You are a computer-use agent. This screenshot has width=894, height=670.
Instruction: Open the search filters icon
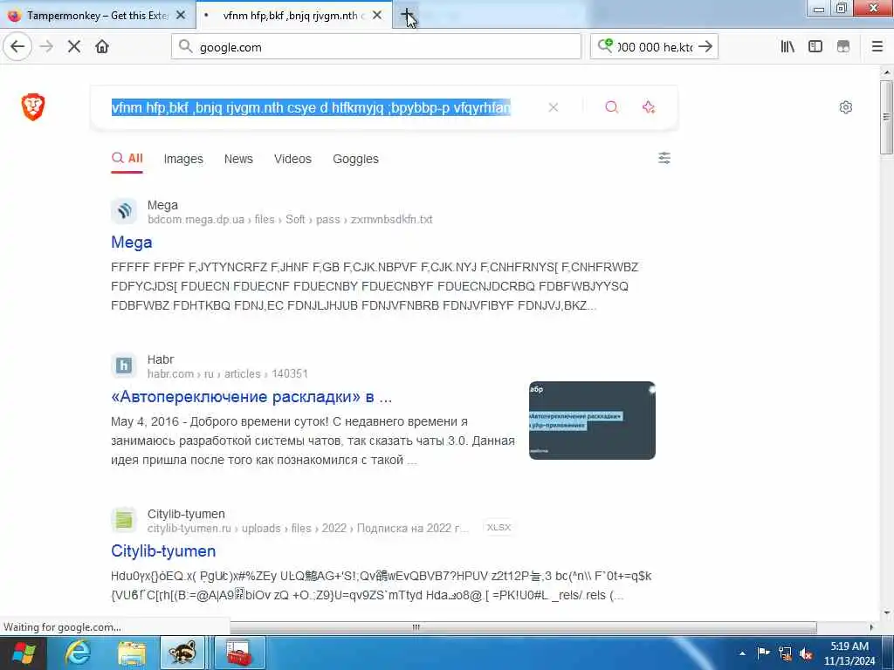[x=664, y=158]
